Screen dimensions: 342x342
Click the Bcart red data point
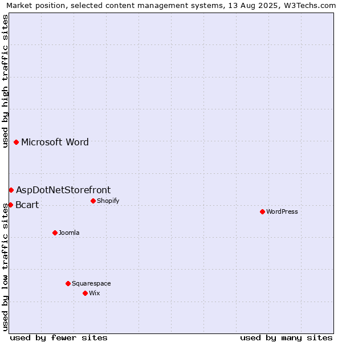point(10,205)
